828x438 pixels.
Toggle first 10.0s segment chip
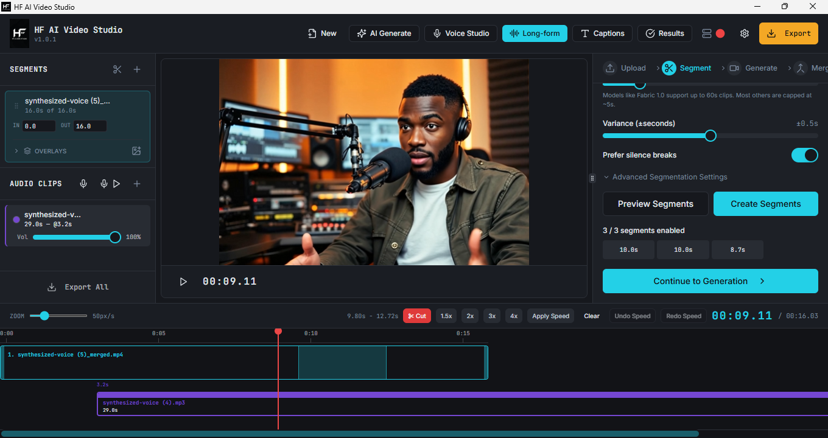(629, 250)
